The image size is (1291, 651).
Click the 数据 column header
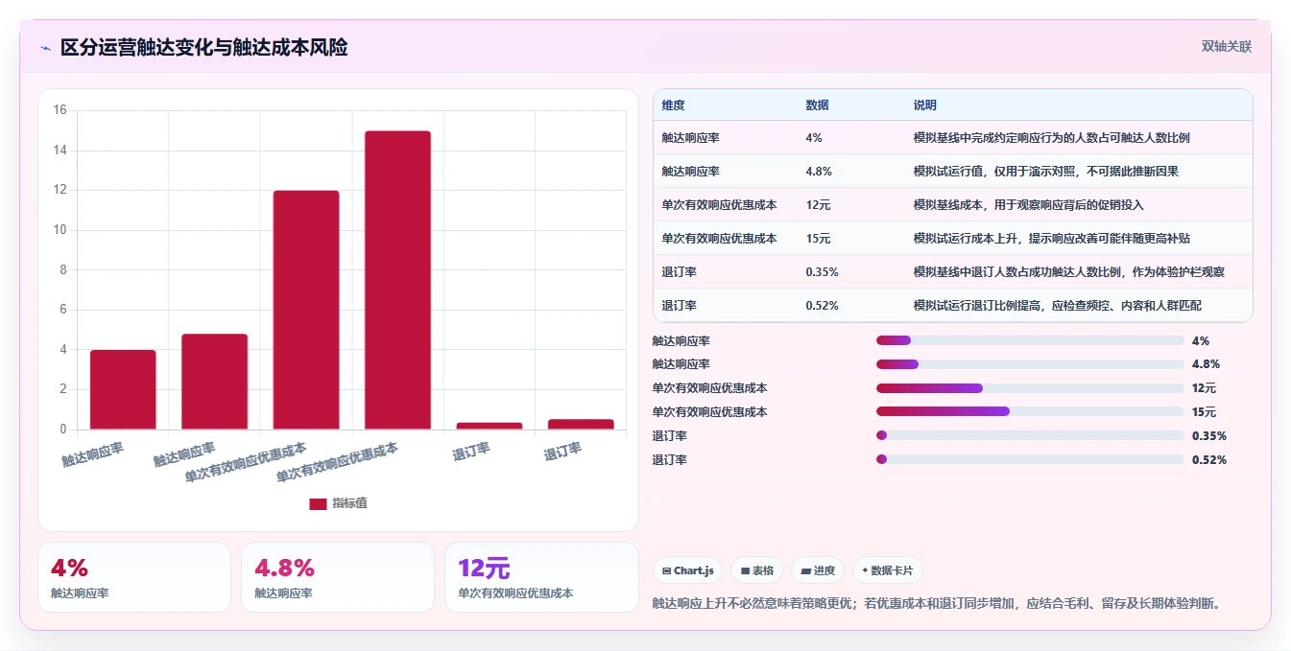click(x=818, y=105)
